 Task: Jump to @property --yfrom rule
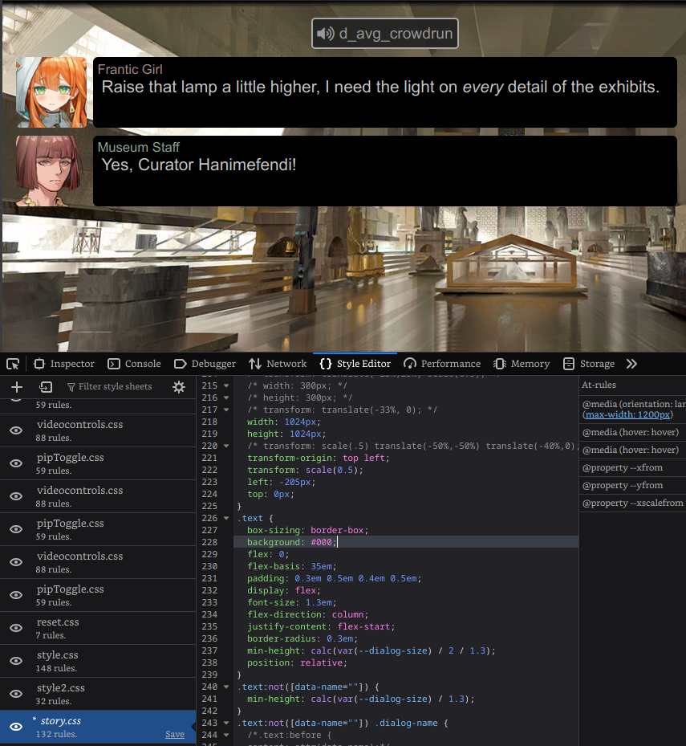tap(633, 485)
